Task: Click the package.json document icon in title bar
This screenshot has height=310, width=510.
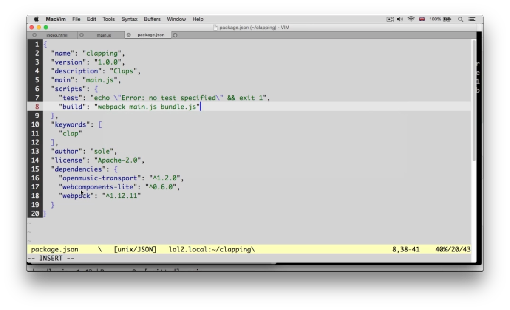Action: (x=215, y=28)
